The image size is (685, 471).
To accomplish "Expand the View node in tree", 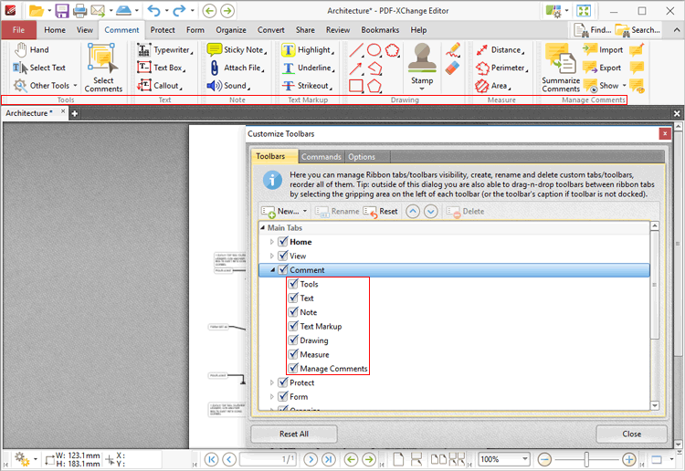I will point(272,256).
